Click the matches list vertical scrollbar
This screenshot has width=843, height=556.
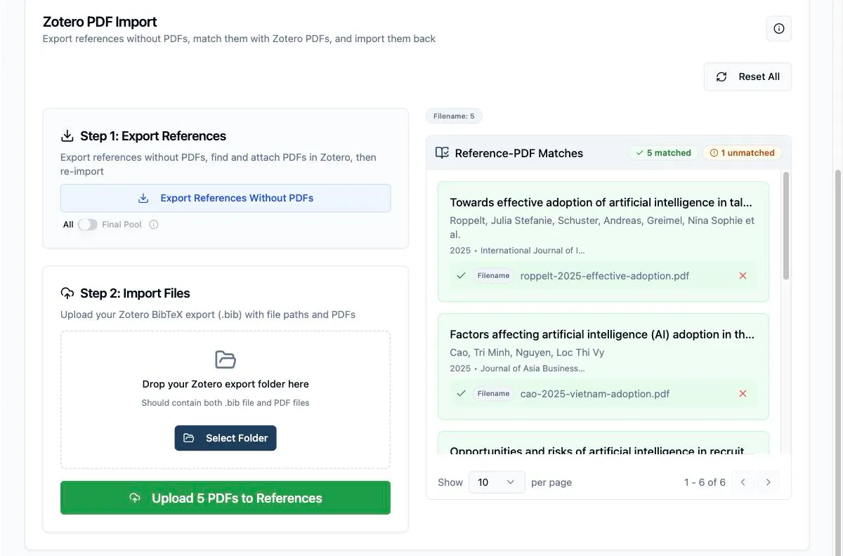pos(786,226)
